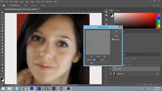Click the delete layer trash icon
162x91 pixels.
(158, 85)
